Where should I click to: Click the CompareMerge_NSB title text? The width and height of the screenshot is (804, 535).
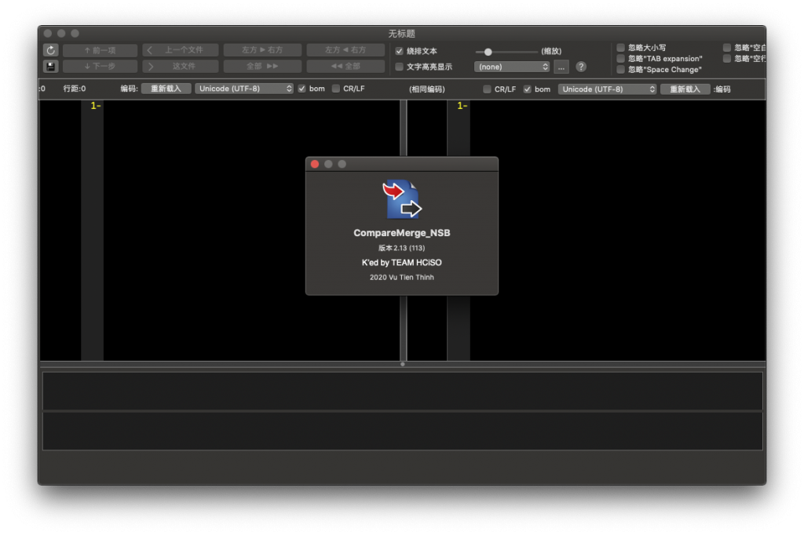[x=401, y=233]
